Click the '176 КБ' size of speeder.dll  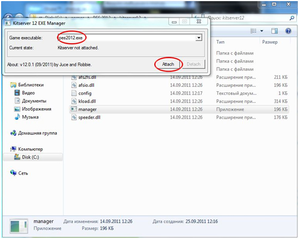[x=281, y=117]
